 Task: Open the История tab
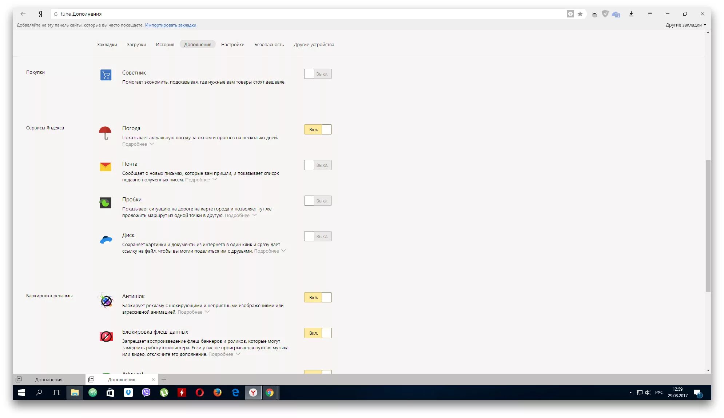[x=165, y=44]
